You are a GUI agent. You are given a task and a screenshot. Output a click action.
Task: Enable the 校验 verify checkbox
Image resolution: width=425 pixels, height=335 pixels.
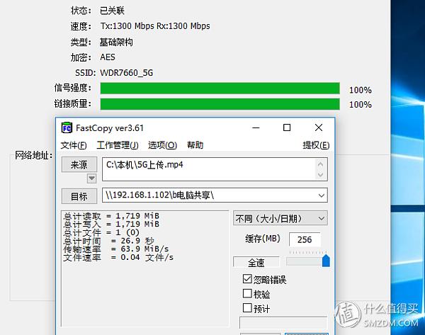tap(247, 293)
